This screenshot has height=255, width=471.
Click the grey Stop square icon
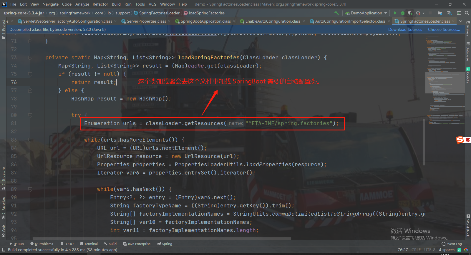(x=430, y=13)
